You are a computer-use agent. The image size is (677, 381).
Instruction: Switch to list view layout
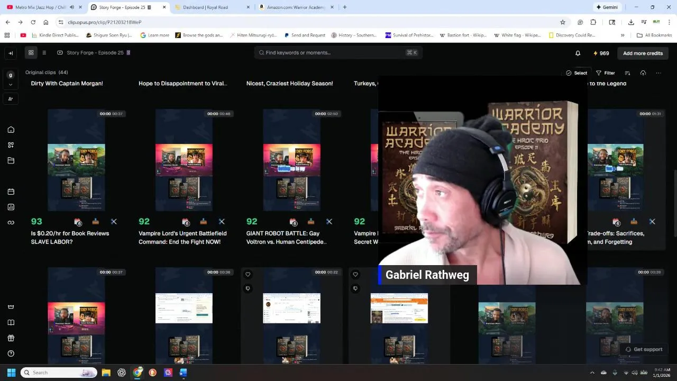pyautogui.click(x=44, y=53)
